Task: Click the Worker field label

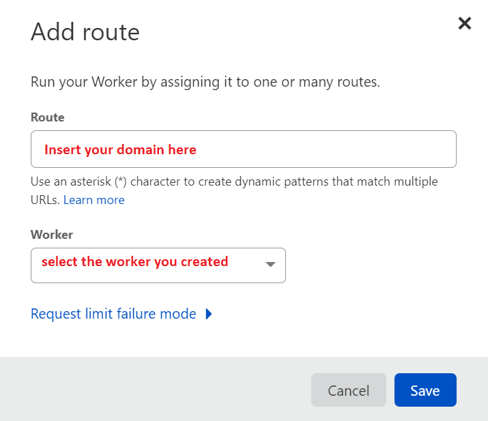Action: [52, 235]
